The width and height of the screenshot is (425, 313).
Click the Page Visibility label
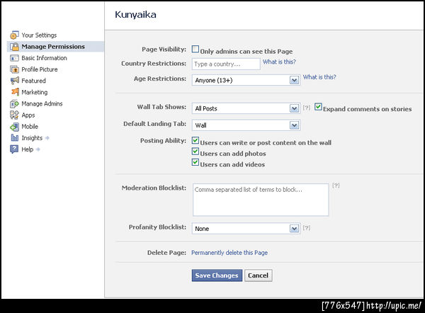coord(164,50)
